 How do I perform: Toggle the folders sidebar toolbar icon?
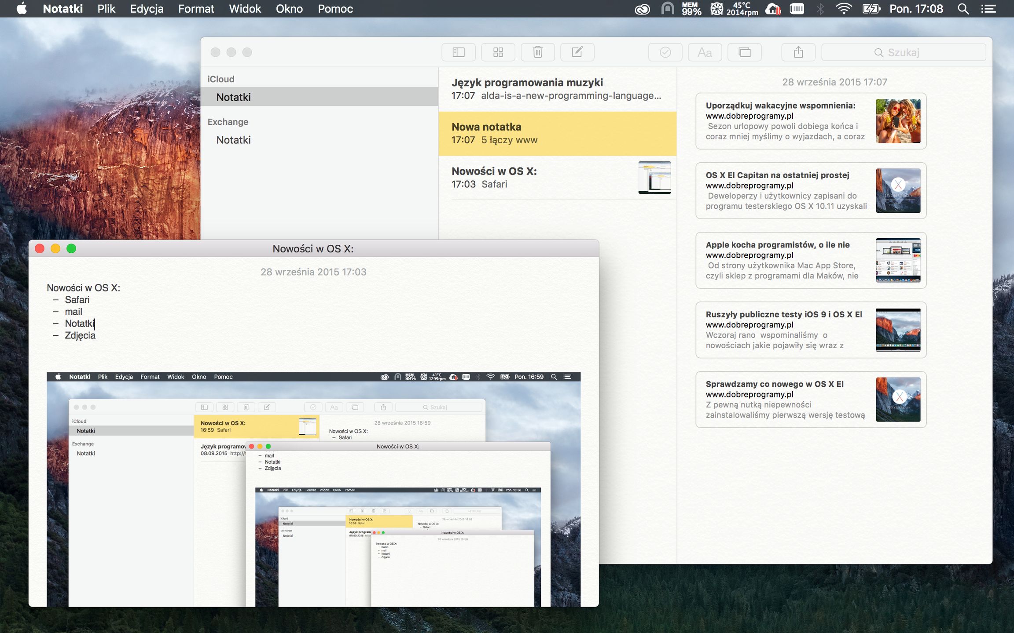coord(458,52)
